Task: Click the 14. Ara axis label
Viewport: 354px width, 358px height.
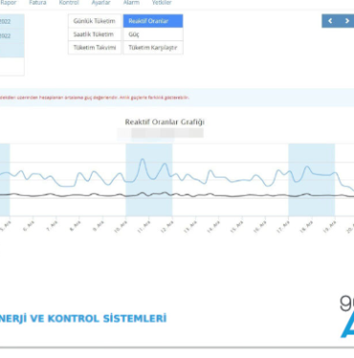Action: [213, 226]
